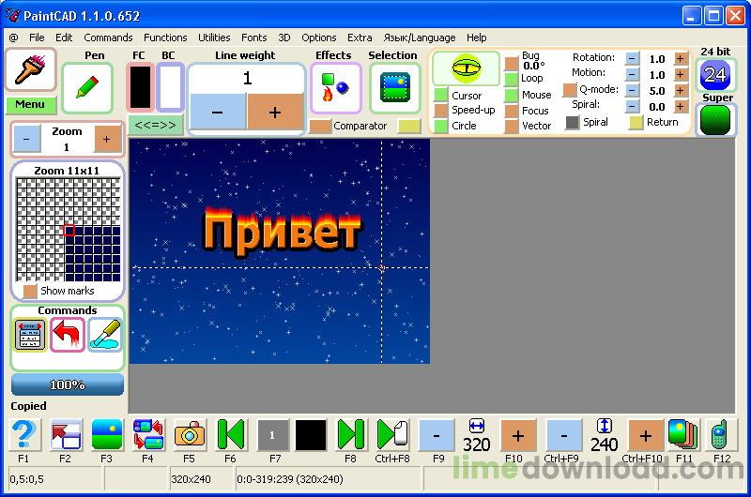Click the F4 swap images icon
Viewport: 751px width, 497px height.
pos(148,435)
